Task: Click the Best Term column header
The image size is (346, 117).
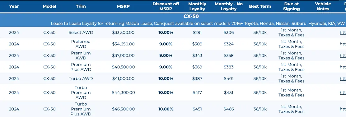Action: 260,7
